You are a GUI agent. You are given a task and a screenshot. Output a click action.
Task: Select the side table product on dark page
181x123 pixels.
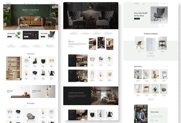pos(92,59)
